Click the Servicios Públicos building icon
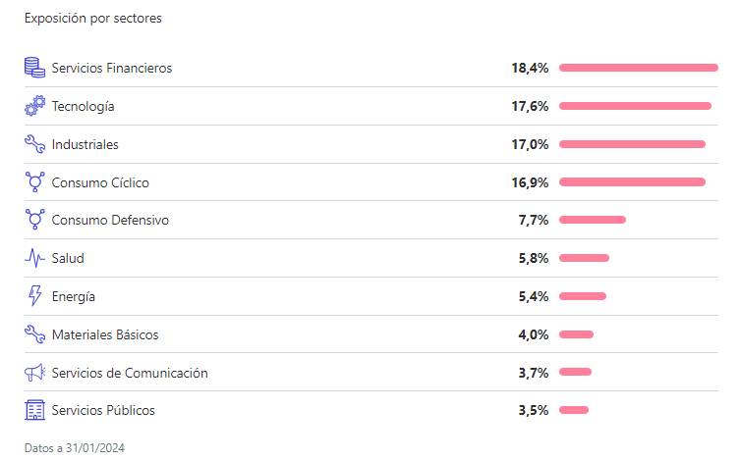741x460 pixels. [x=35, y=410]
